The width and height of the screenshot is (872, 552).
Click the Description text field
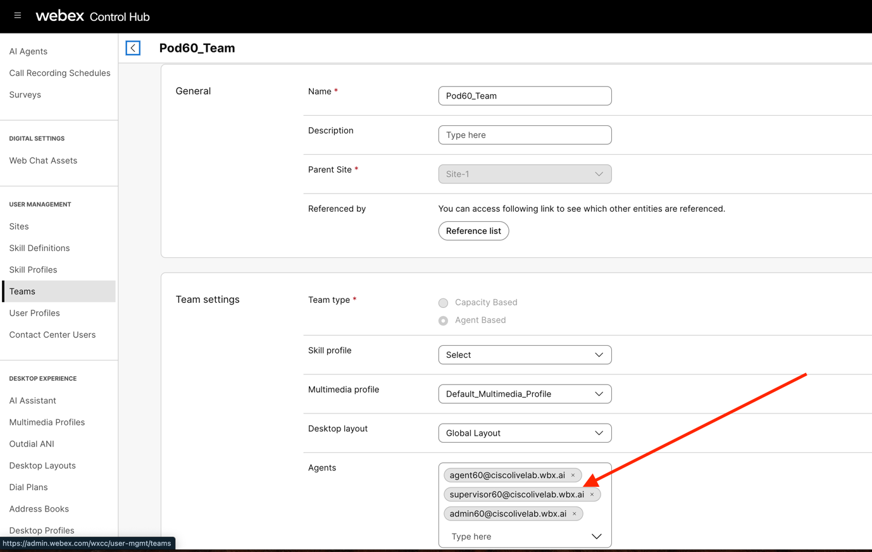[x=525, y=135]
